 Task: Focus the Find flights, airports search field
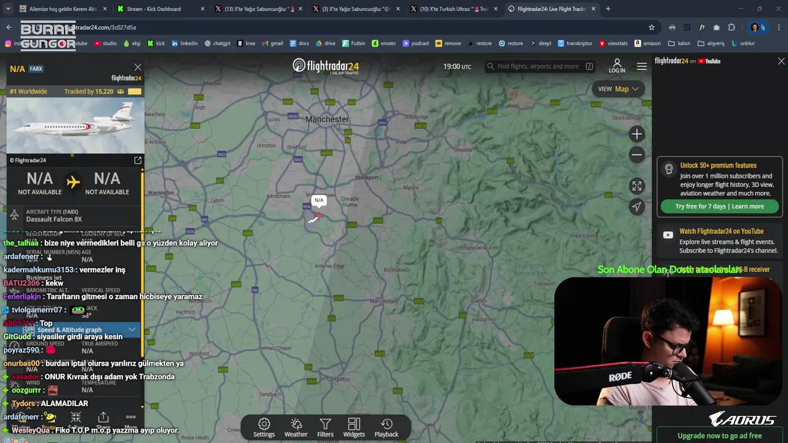tap(540, 66)
